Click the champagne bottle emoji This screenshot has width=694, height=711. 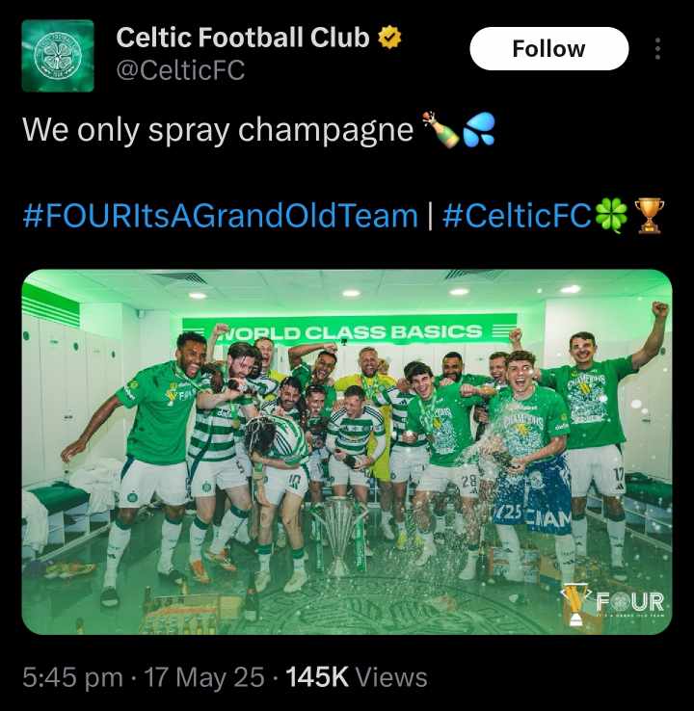tap(440, 130)
